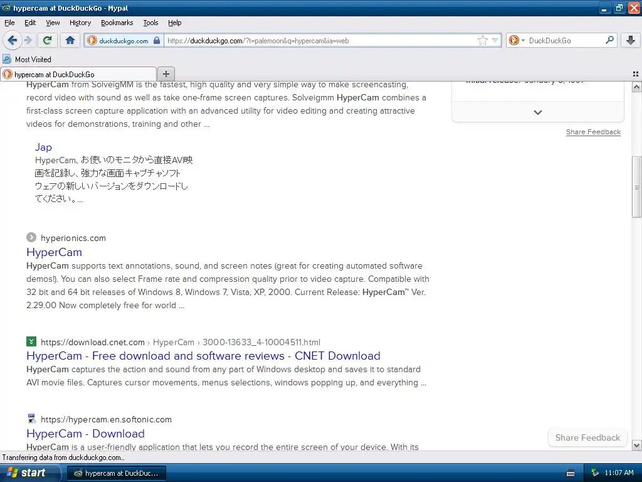Open the tab groups grid icon
Image resolution: width=642 pixels, height=482 pixels.
636,74
